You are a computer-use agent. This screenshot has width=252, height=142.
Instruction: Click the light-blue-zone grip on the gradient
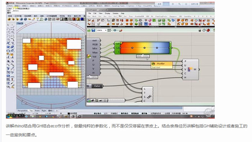(x=157, y=48)
